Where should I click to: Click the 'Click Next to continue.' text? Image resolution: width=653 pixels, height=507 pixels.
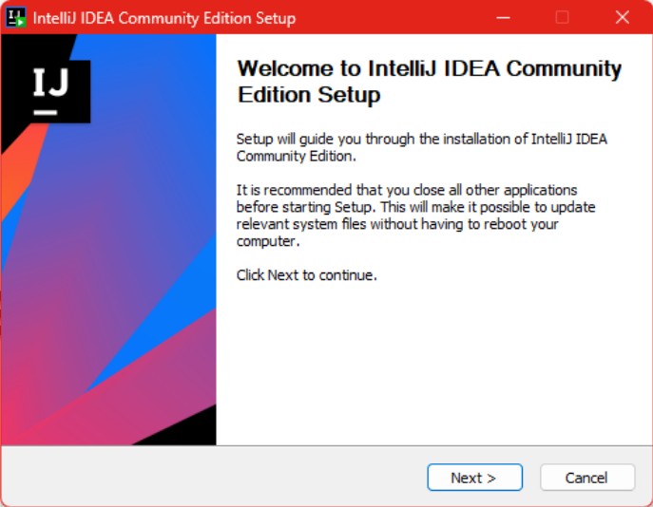[x=306, y=275]
